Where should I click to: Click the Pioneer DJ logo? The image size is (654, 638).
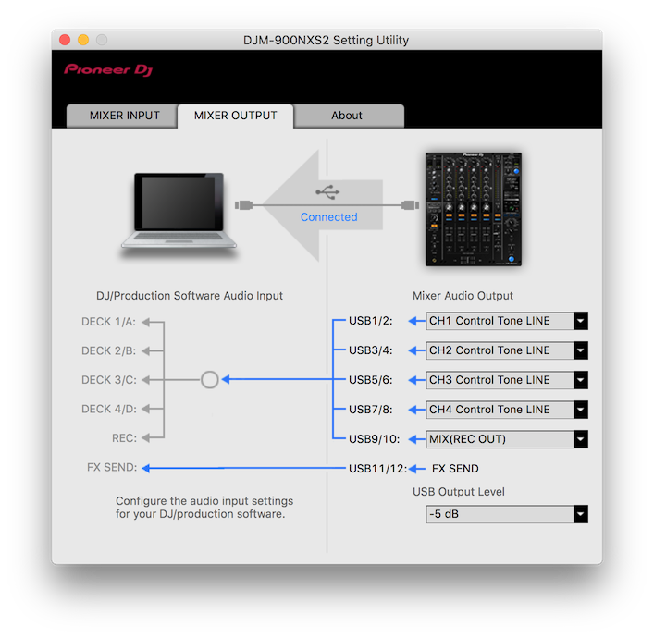(108, 69)
